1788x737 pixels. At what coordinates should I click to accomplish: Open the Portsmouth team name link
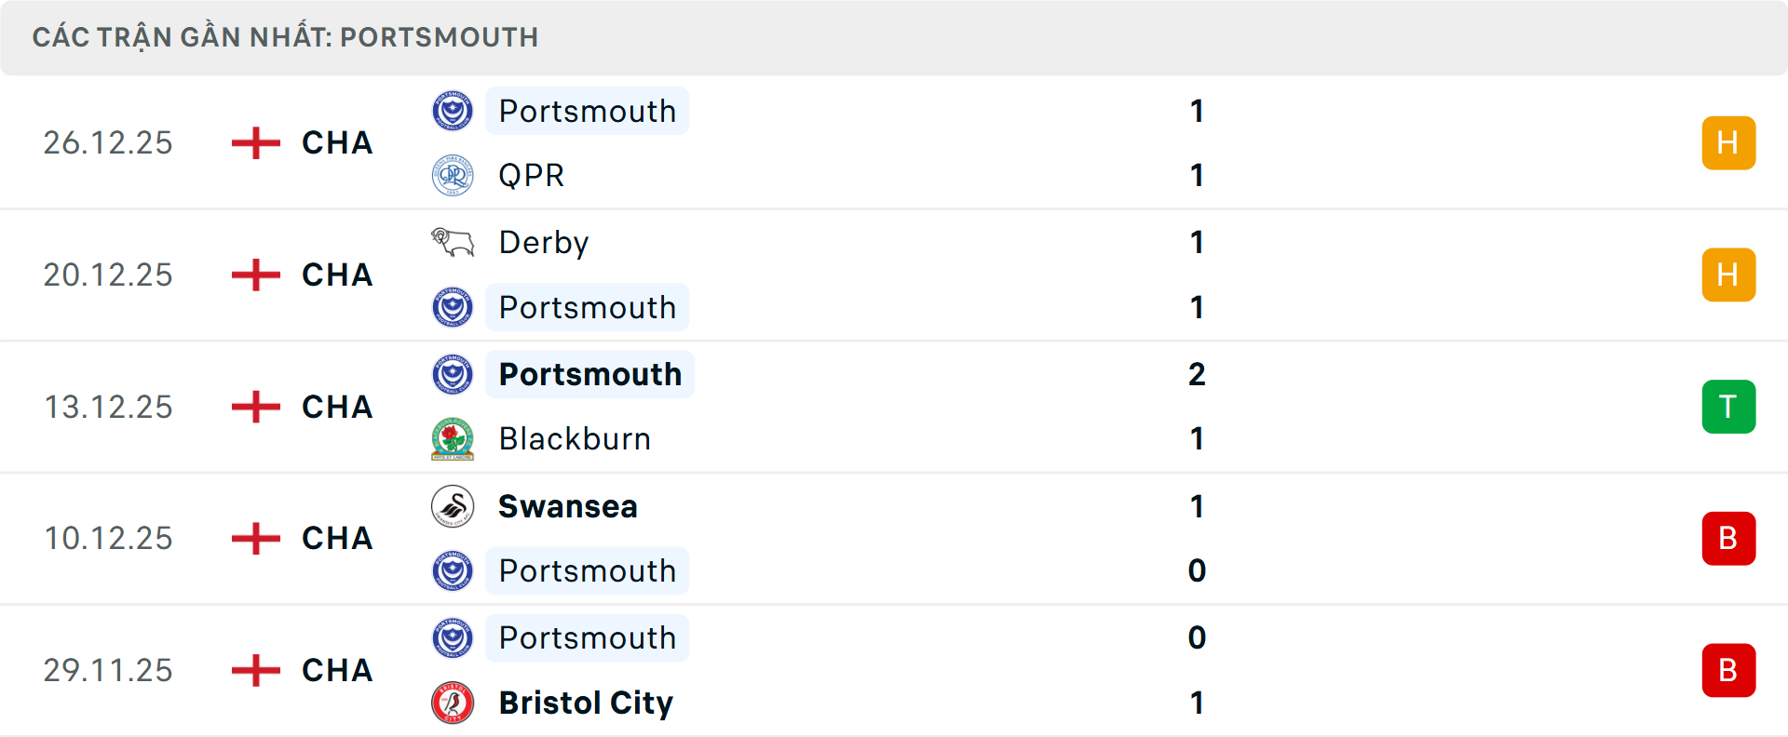tap(587, 111)
